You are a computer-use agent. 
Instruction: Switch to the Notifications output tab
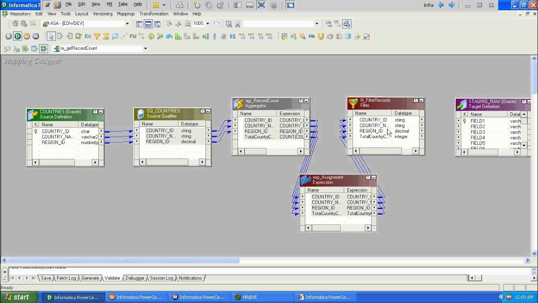click(190, 278)
